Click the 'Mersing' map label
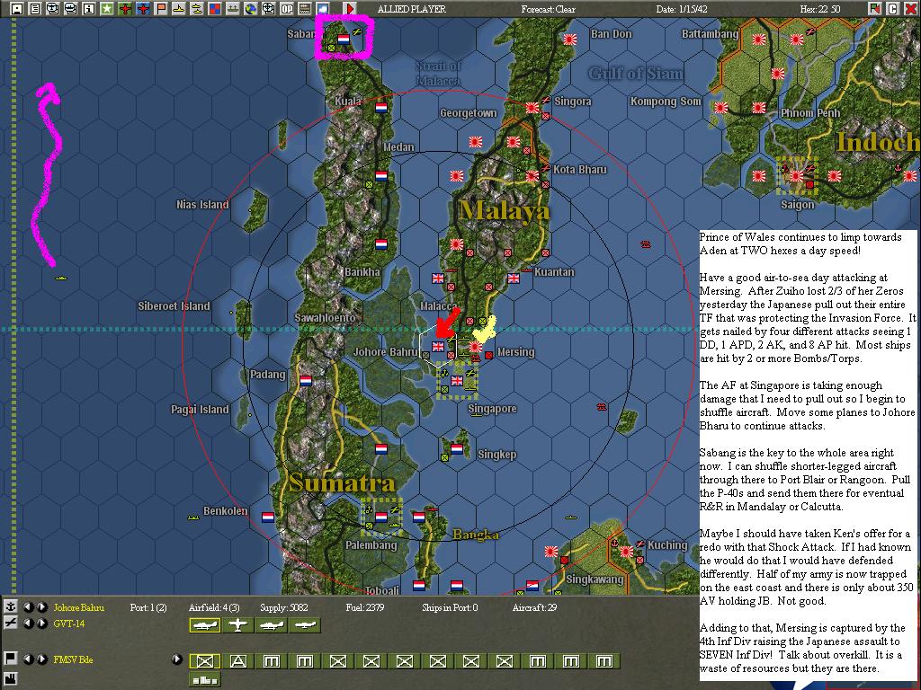Screen dimensions: 921x690 pyautogui.click(x=515, y=352)
